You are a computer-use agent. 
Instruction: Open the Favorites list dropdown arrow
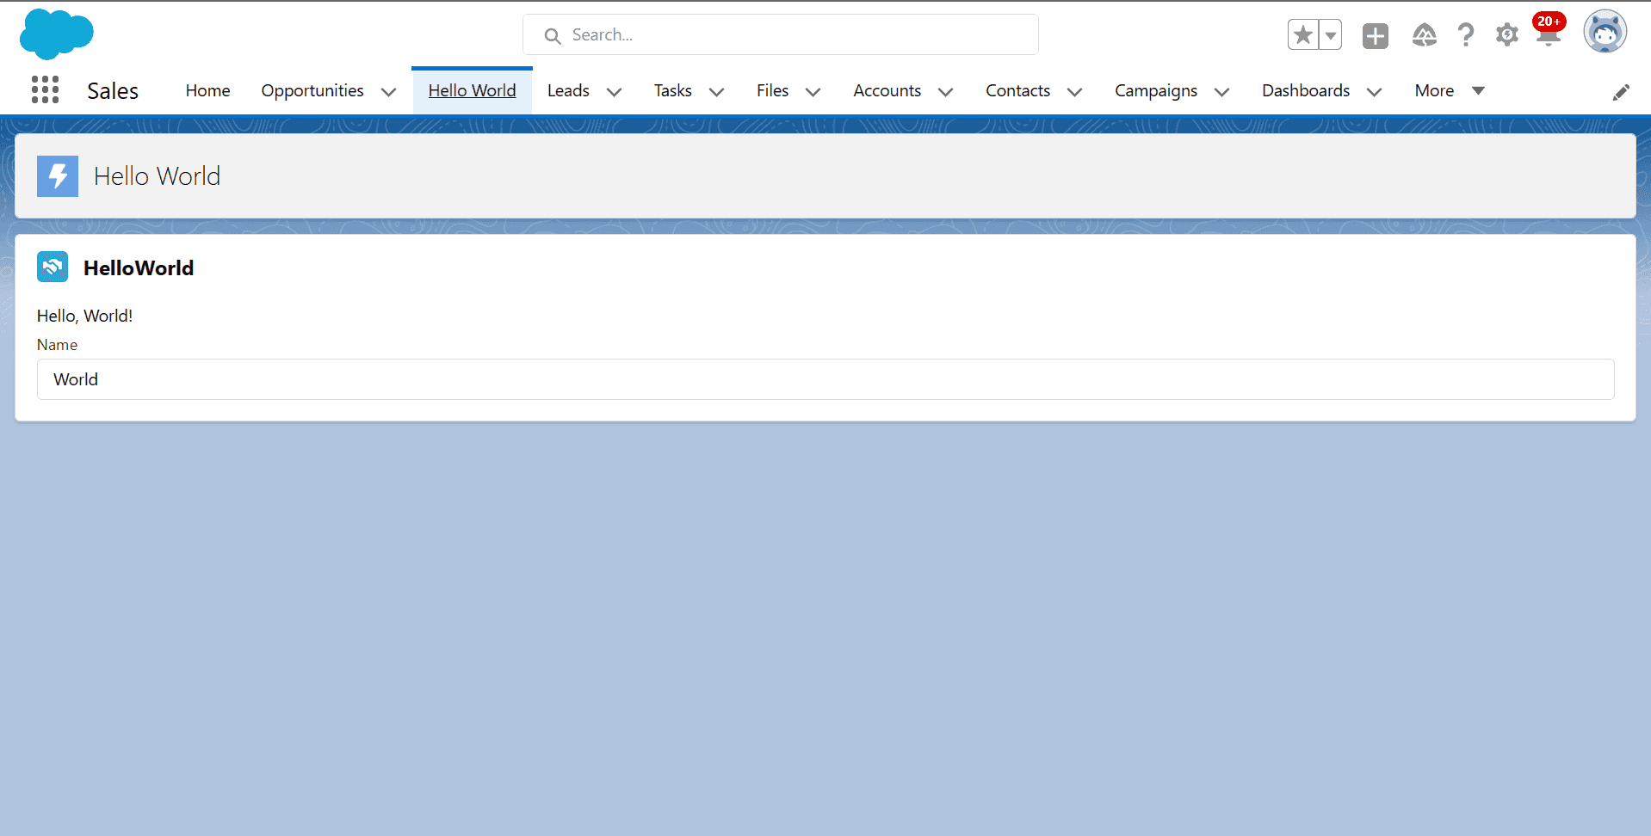[x=1331, y=35]
